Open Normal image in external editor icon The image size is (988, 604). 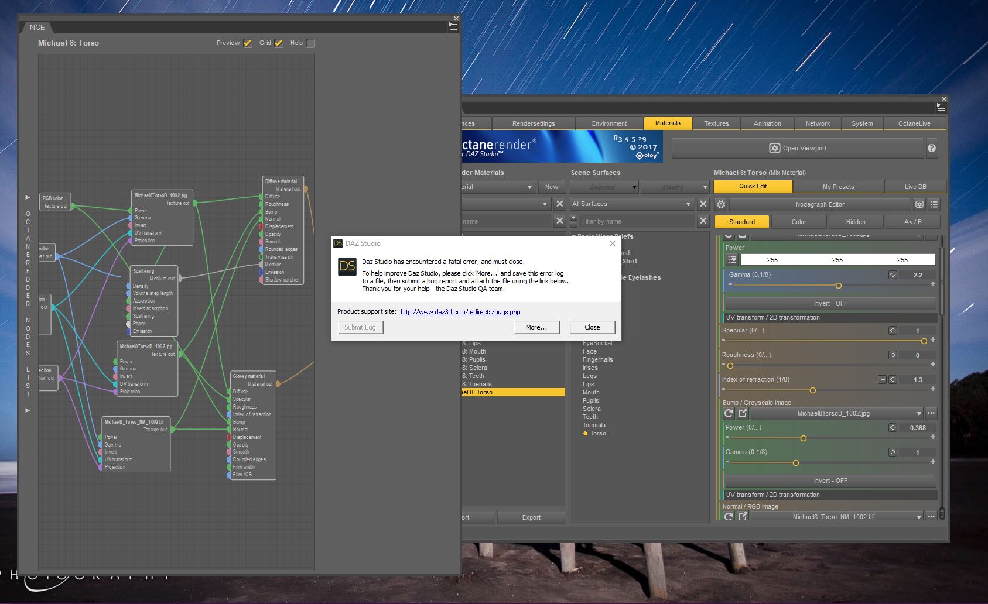coord(743,517)
